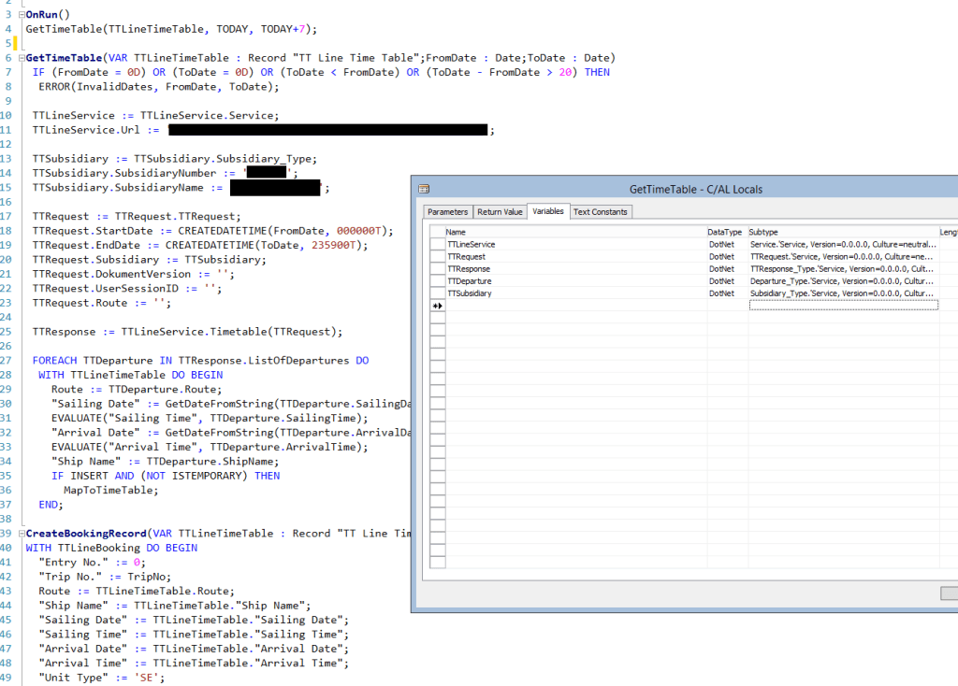Click the row selector beside TTRequest
The image size is (958, 686).
(x=437, y=257)
